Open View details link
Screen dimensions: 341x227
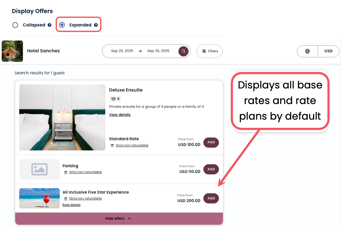coord(120,115)
